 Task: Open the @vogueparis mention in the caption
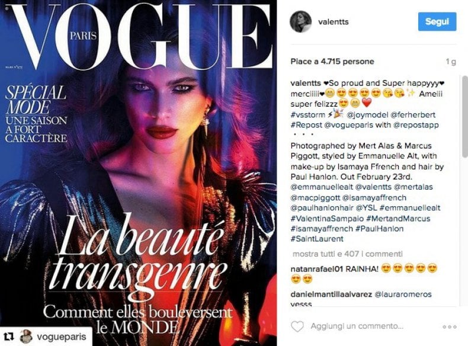[x=348, y=125]
